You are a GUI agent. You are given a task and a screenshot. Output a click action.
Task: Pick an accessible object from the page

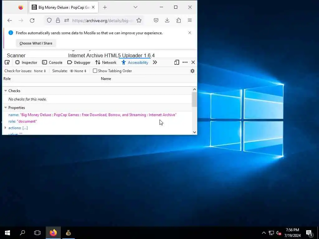point(7,62)
